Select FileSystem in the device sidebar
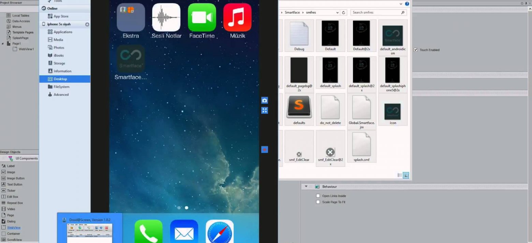The height and width of the screenshot is (243, 532). (x=61, y=87)
